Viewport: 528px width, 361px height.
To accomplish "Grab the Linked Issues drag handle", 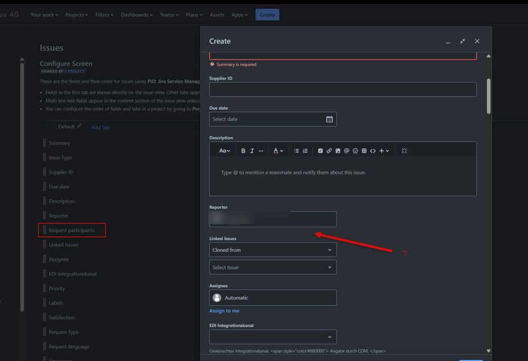I will pos(44,245).
